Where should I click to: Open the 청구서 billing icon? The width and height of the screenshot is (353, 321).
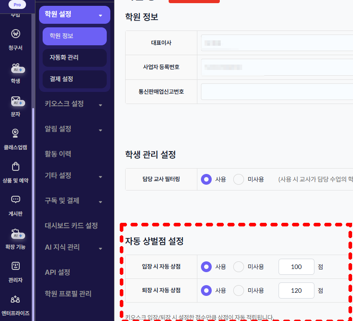click(x=16, y=34)
